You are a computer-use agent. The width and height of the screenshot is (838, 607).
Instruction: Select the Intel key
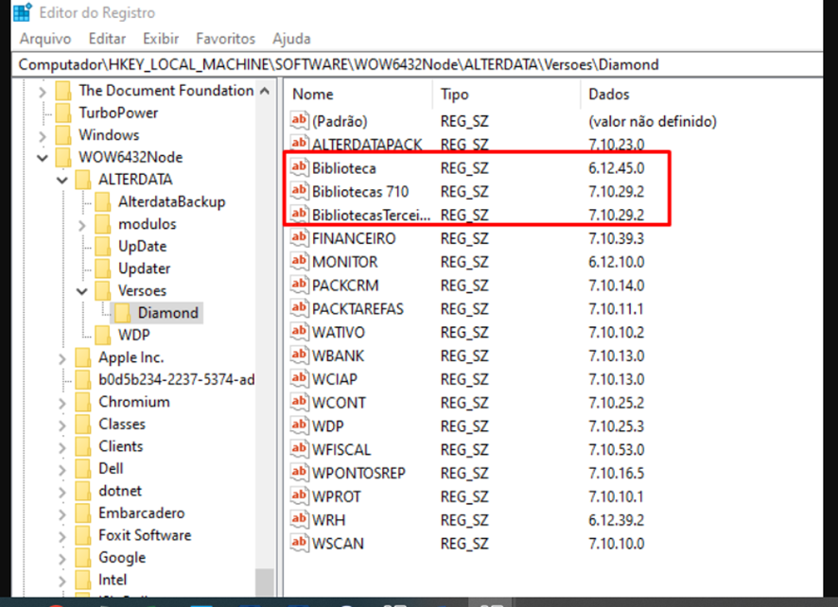(113, 581)
